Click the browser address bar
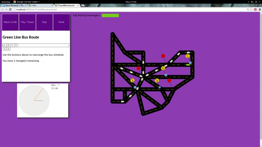 pos(130,9)
